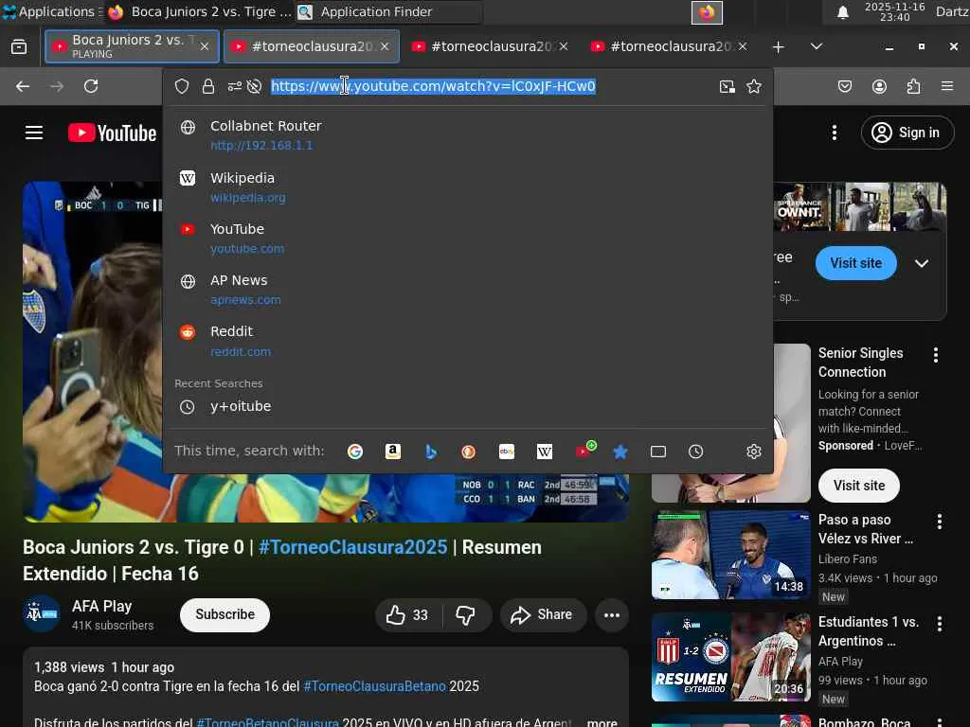Choose Collabnet Router suggestion
The height and width of the screenshot is (727, 970).
468,134
